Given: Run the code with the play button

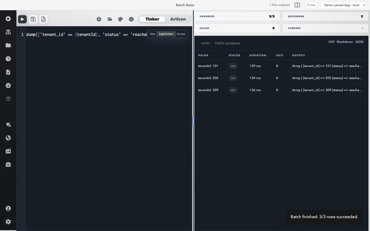Looking at the screenshot, I should coord(22,19).
